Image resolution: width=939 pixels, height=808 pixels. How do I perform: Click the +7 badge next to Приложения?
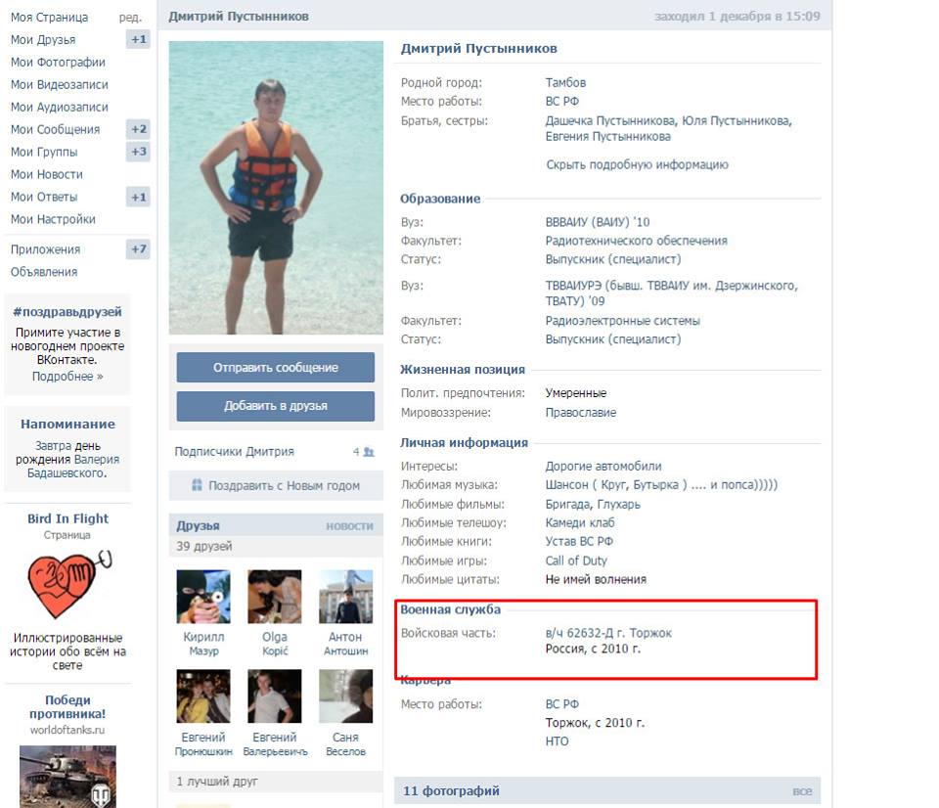coord(138,249)
